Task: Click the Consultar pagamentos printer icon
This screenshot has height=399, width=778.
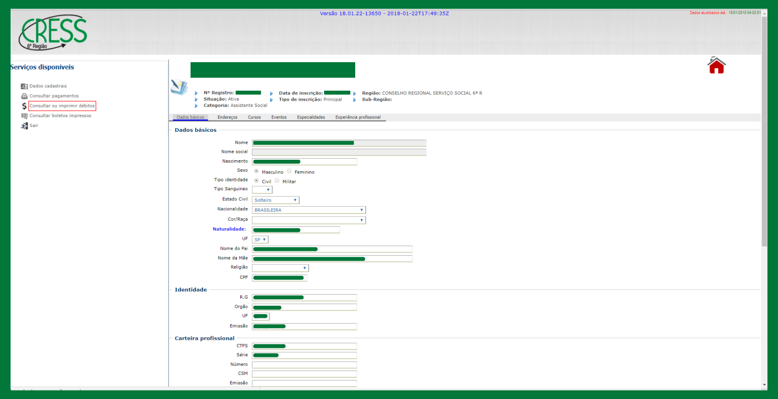Action: click(24, 96)
